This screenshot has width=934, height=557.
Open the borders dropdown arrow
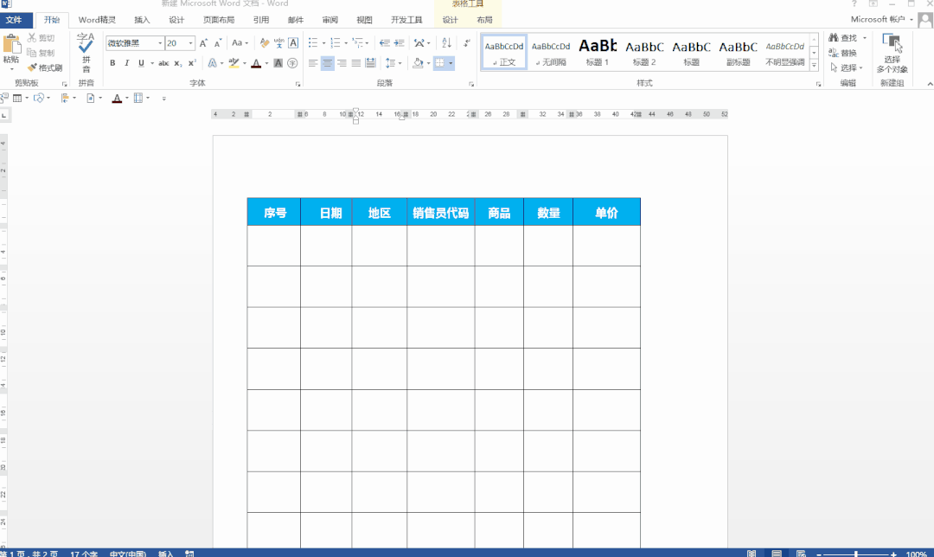click(451, 63)
